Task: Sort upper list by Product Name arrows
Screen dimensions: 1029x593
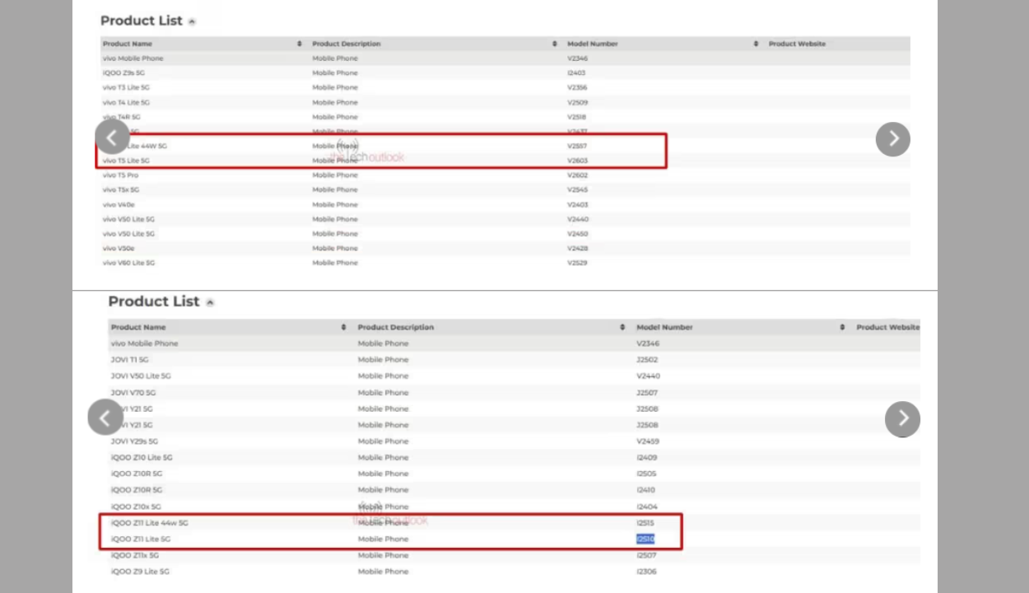Action: click(300, 44)
